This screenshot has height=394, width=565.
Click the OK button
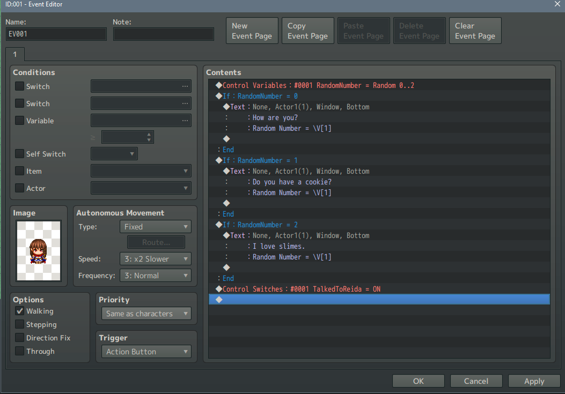419,381
